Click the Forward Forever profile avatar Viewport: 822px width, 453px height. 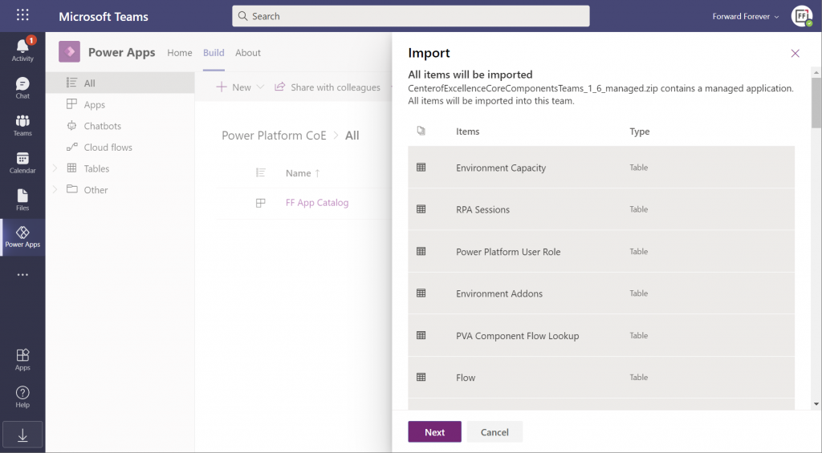(x=802, y=16)
